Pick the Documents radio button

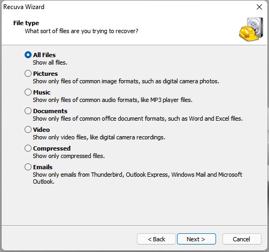(x=28, y=111)
